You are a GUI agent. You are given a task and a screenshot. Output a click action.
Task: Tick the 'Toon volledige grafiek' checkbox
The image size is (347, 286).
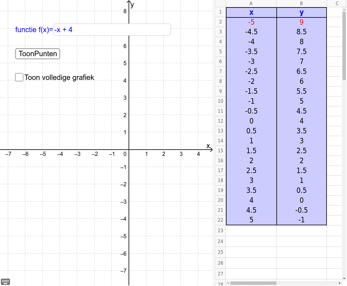pos(19,77)
